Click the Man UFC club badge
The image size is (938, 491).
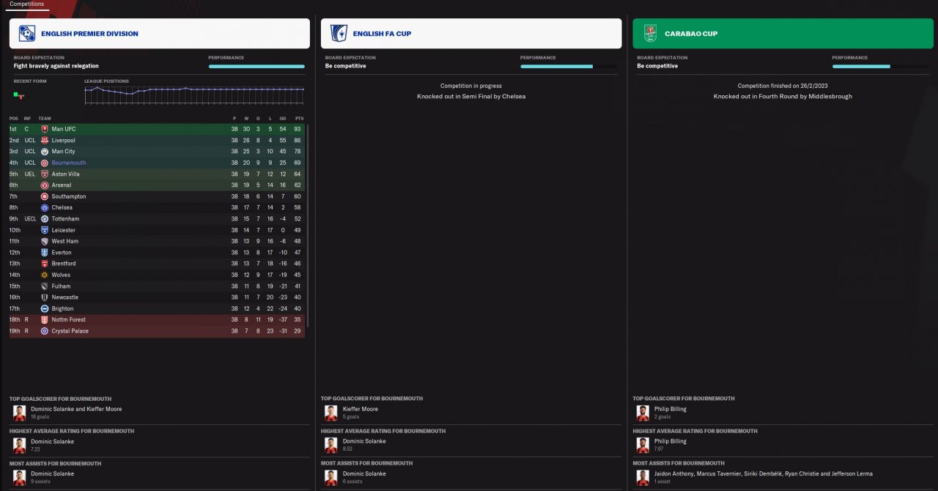(x=45, y=129)
